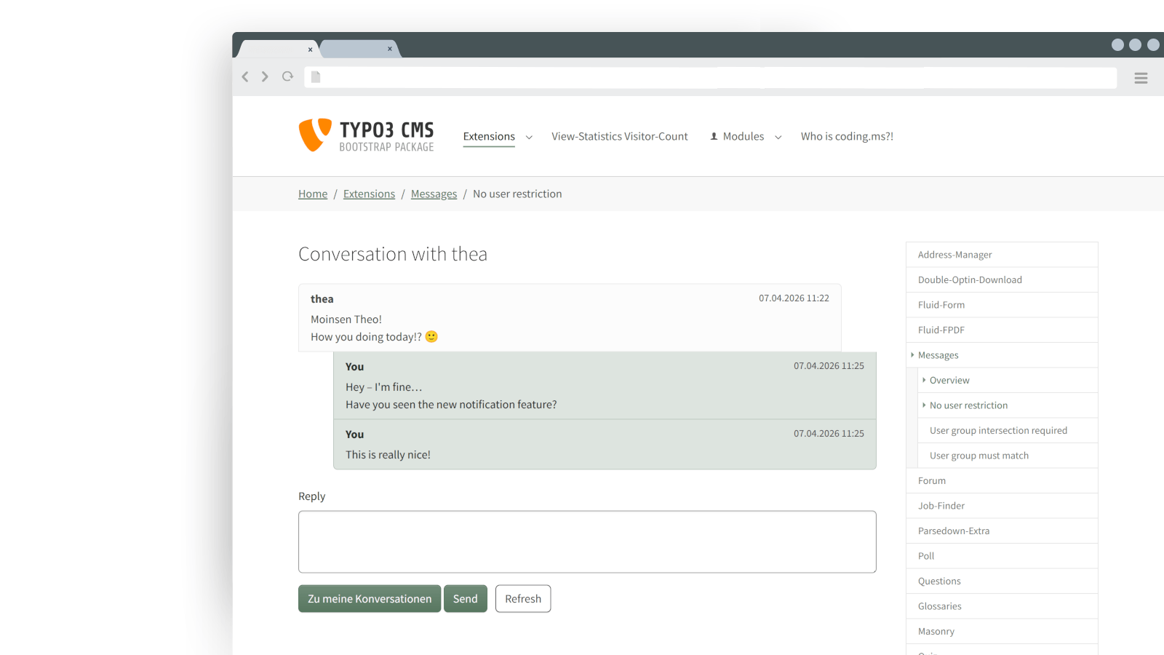Open Home via the breadcrumb link
The image size is (1164, 655).
312,194
